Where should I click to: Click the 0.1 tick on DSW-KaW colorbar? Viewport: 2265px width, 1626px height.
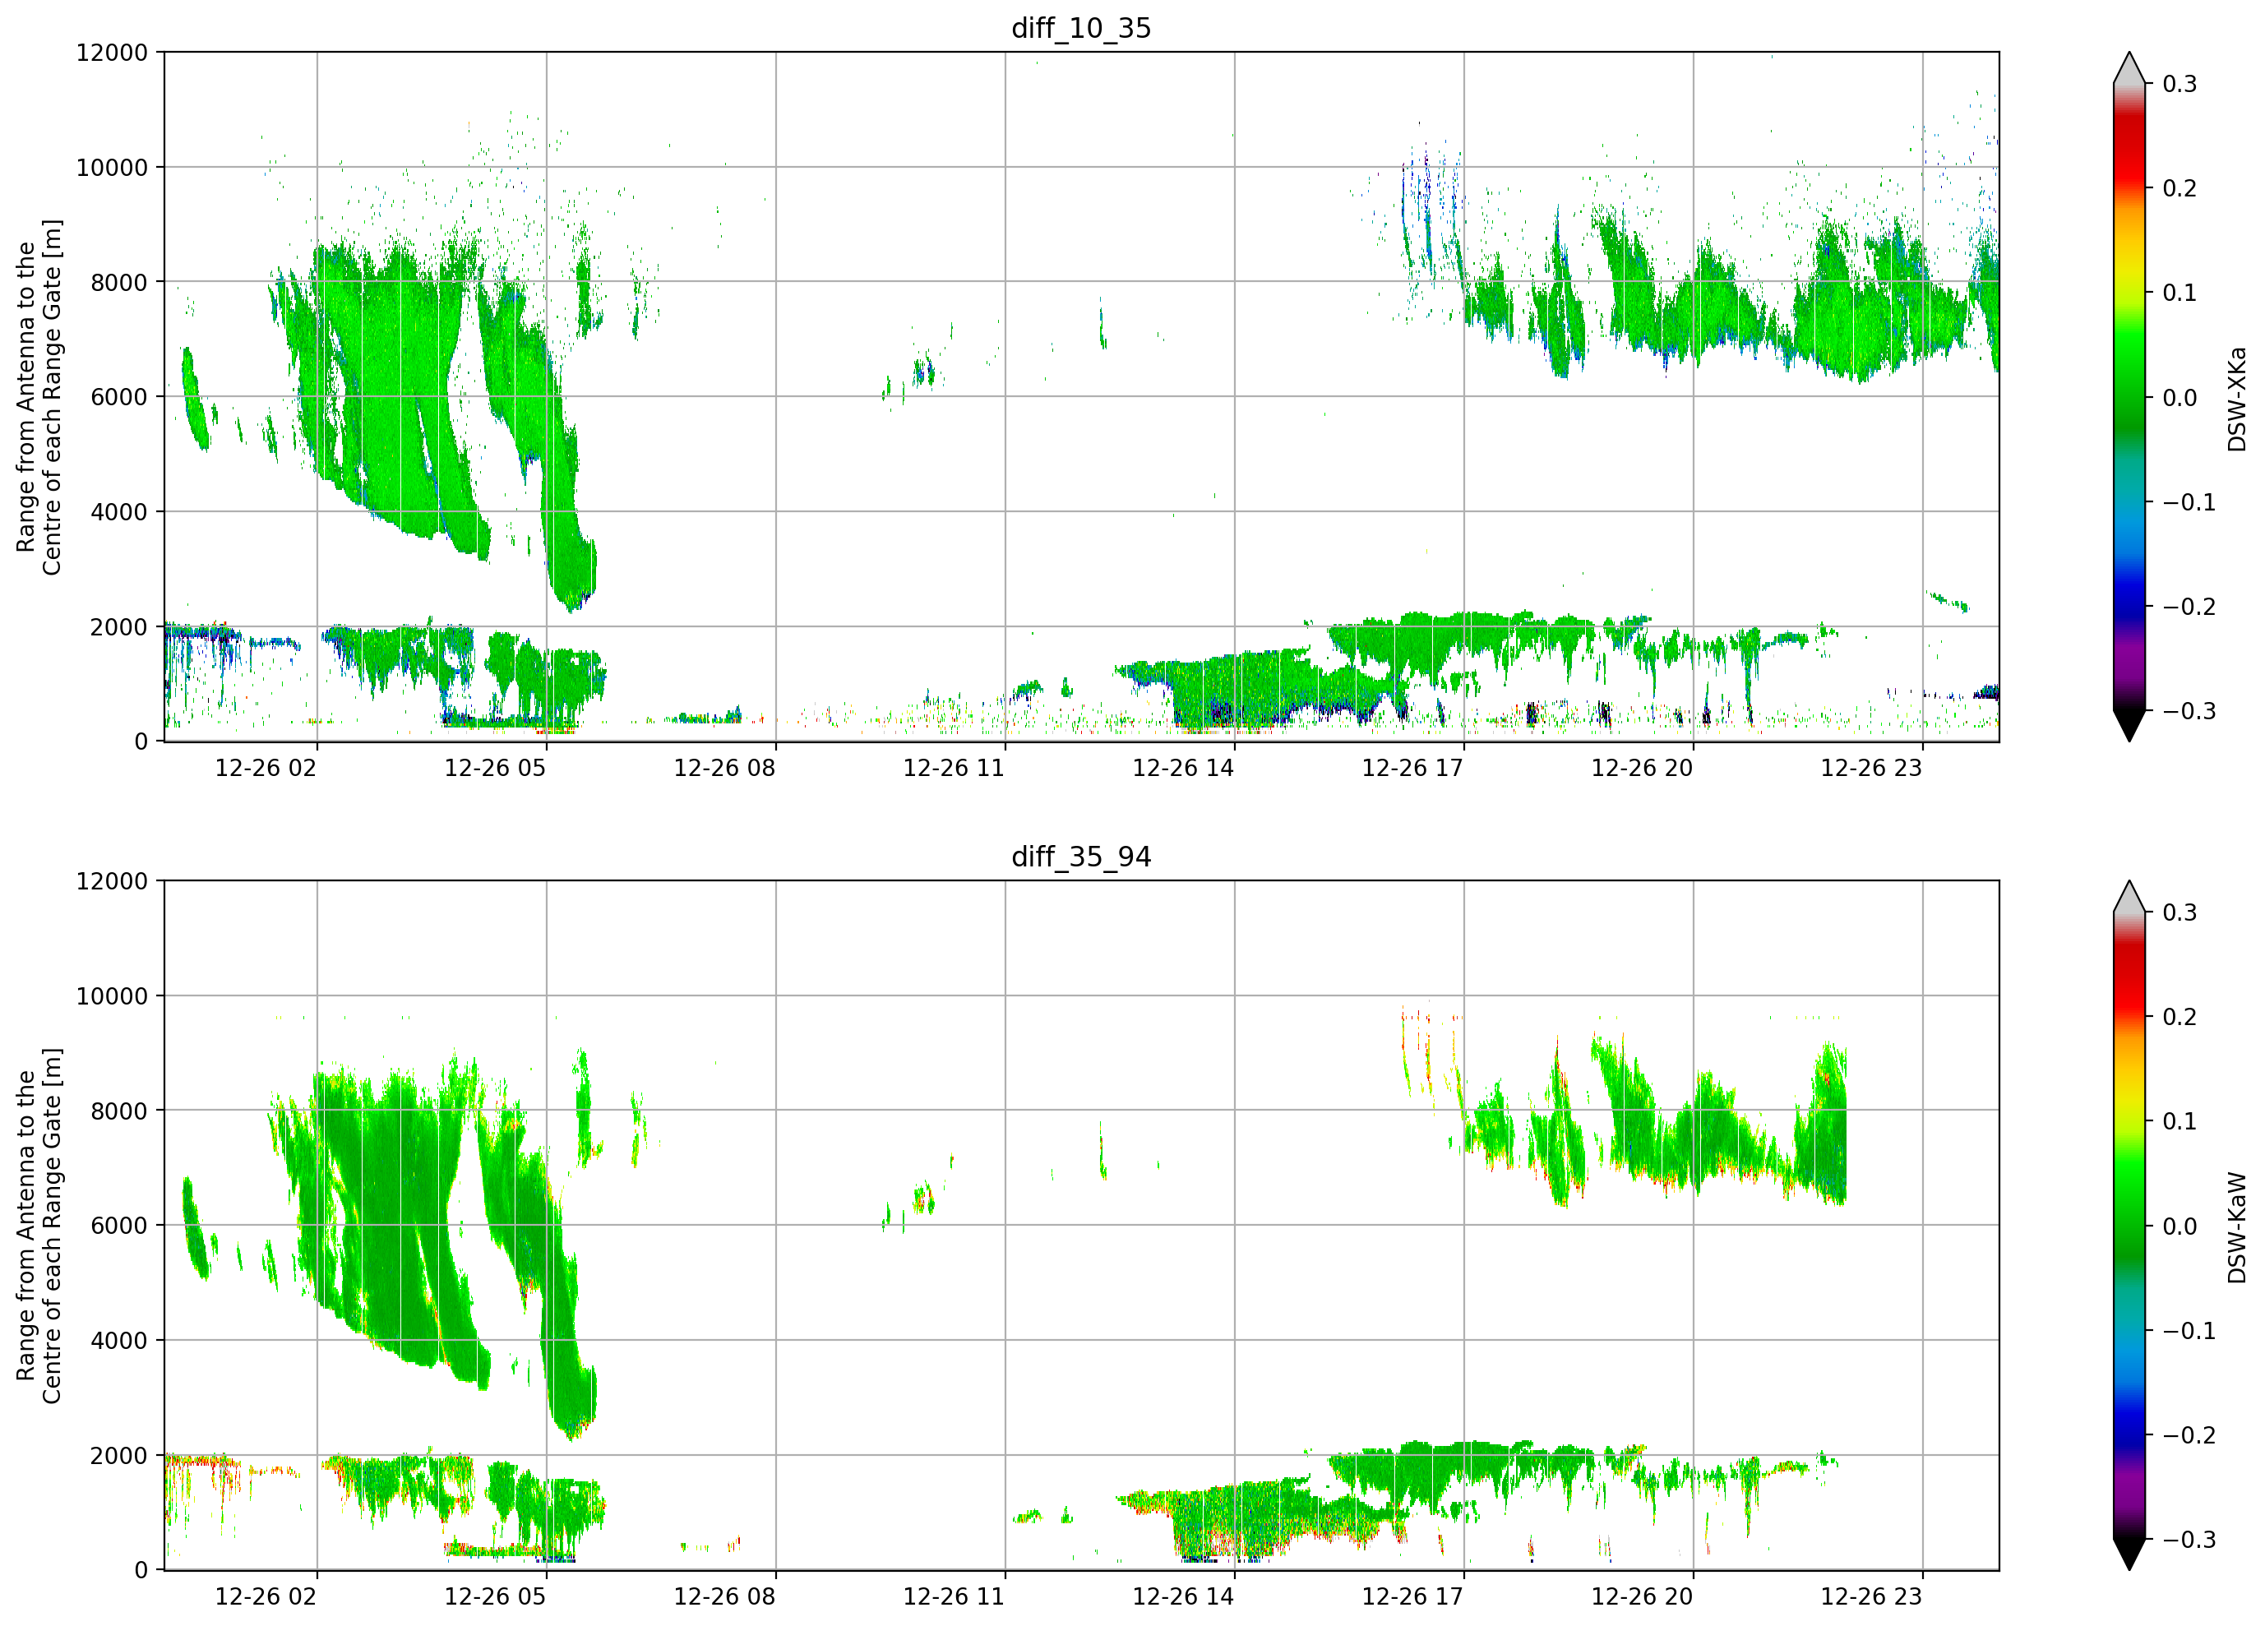pyautogui.click(x=2180, y=1121)
